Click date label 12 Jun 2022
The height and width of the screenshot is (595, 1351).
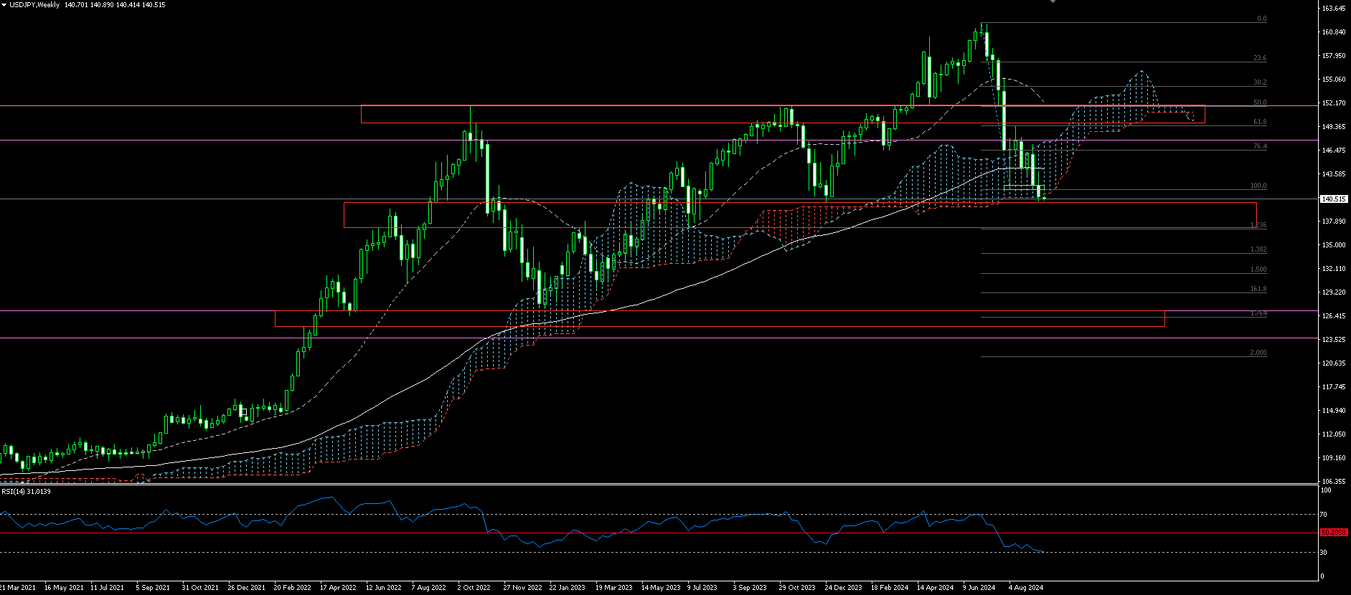[x=384, y=588]
